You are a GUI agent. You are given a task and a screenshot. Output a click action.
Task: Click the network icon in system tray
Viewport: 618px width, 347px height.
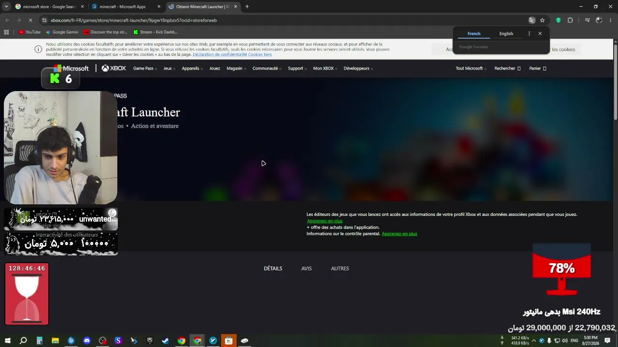(557, 341)
